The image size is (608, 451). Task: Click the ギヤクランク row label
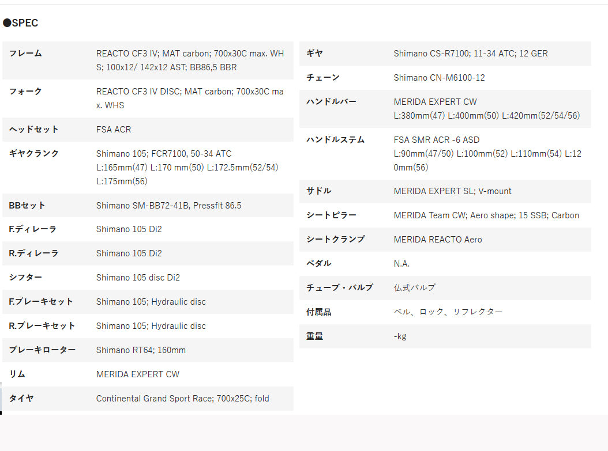[x=34, y=154]
